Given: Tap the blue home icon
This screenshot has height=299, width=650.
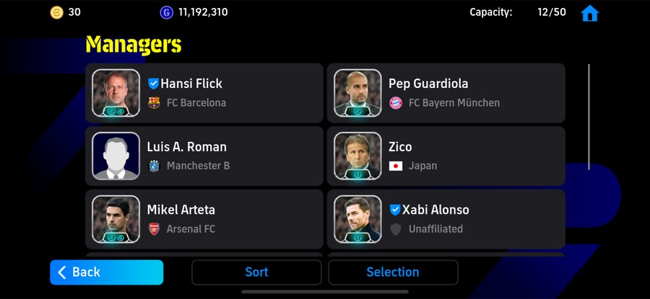Looking at the screenshot, I should (x=590, y=13).
